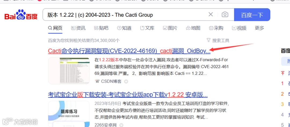Switch to the 图片 tab
Image resolution: width=290 pixels, height=127 pixels.
[x=170, y=28]
